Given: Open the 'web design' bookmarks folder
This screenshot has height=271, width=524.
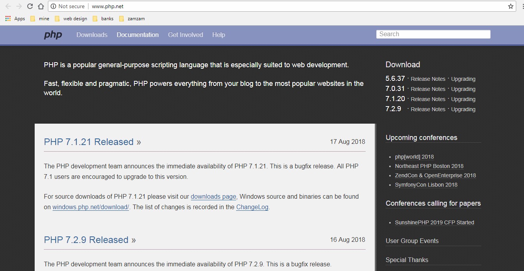Looking at the screenshot, I should click(x=75, y=18).
